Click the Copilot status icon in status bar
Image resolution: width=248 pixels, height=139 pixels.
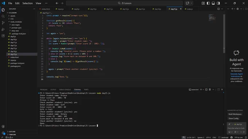pyautogui.click(x=232, y=138)
